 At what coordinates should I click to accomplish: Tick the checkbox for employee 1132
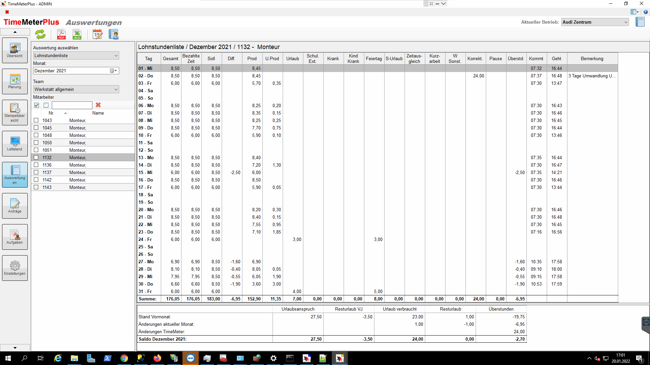pyautogui.click(x=36, y=157)
